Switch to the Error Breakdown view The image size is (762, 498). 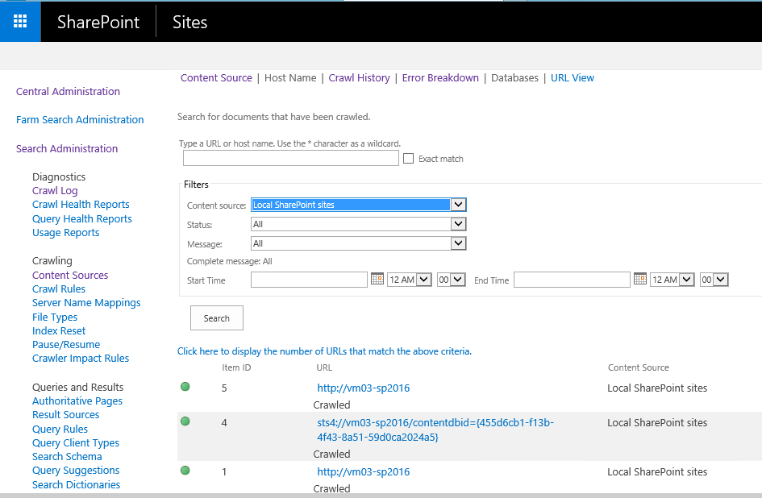[440, 78]
